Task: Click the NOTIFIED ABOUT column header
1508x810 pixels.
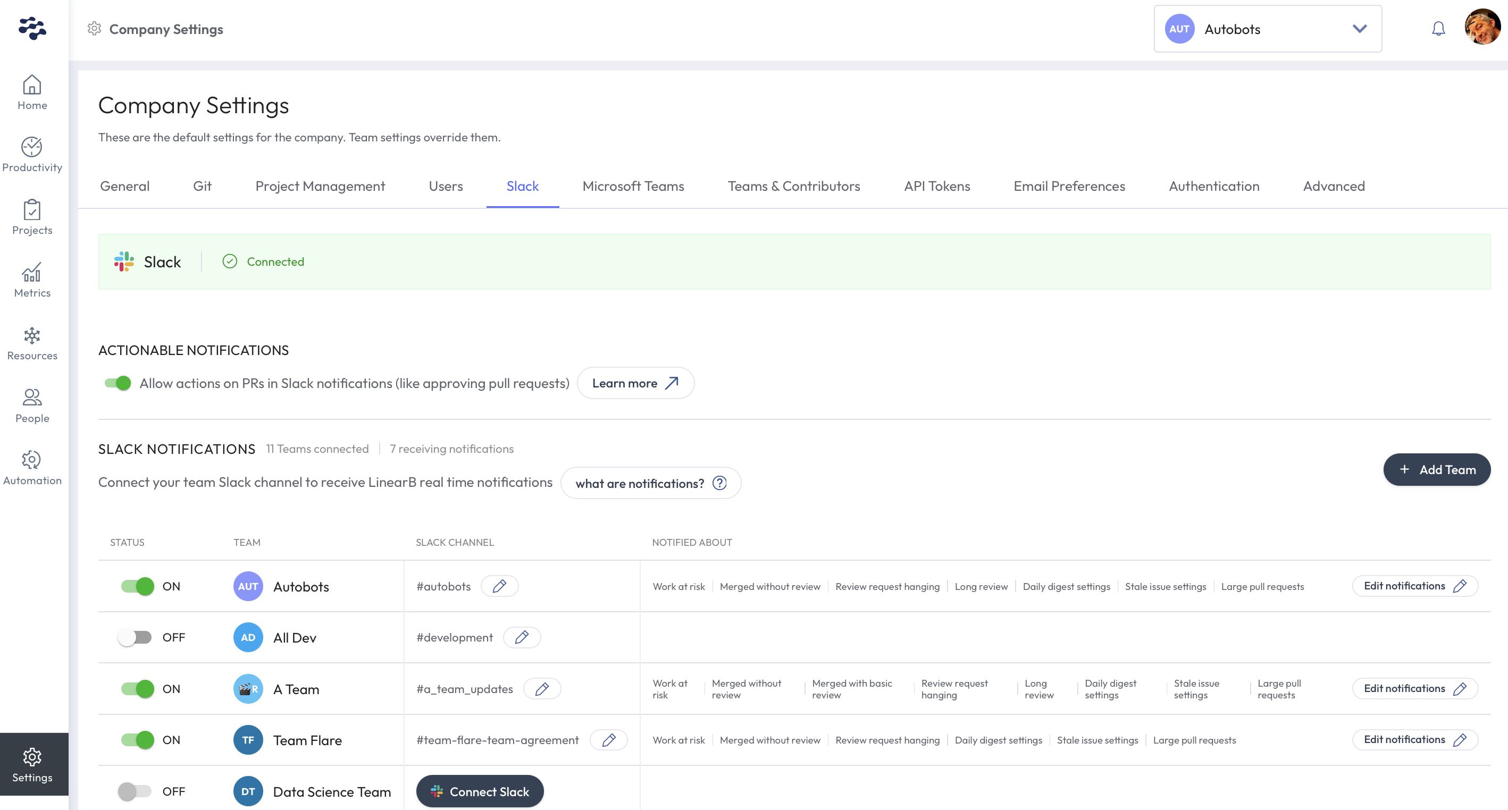Action: (x=692, y=543)
